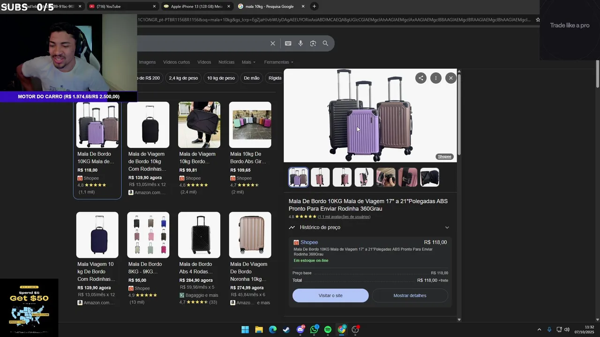Start voice search with the microphone icon
600x337 pixels.
300,44
